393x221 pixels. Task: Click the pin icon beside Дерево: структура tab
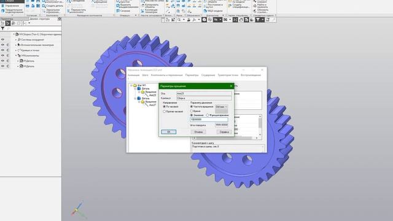60,18
